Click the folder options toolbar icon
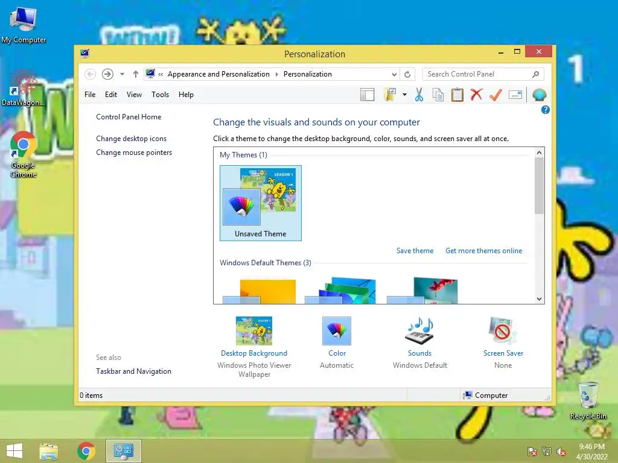Viewport: 618px width, 463px height. pyautogui.click(x=390, y=95)
